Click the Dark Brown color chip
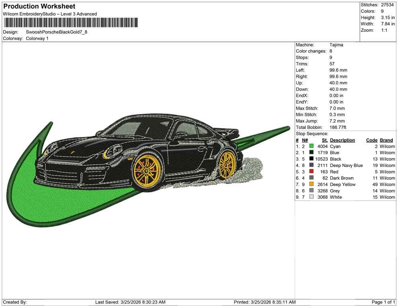This screenshot has height=306, width=398. point(311,178)
